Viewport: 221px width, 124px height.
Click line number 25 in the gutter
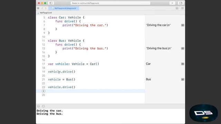44,95
